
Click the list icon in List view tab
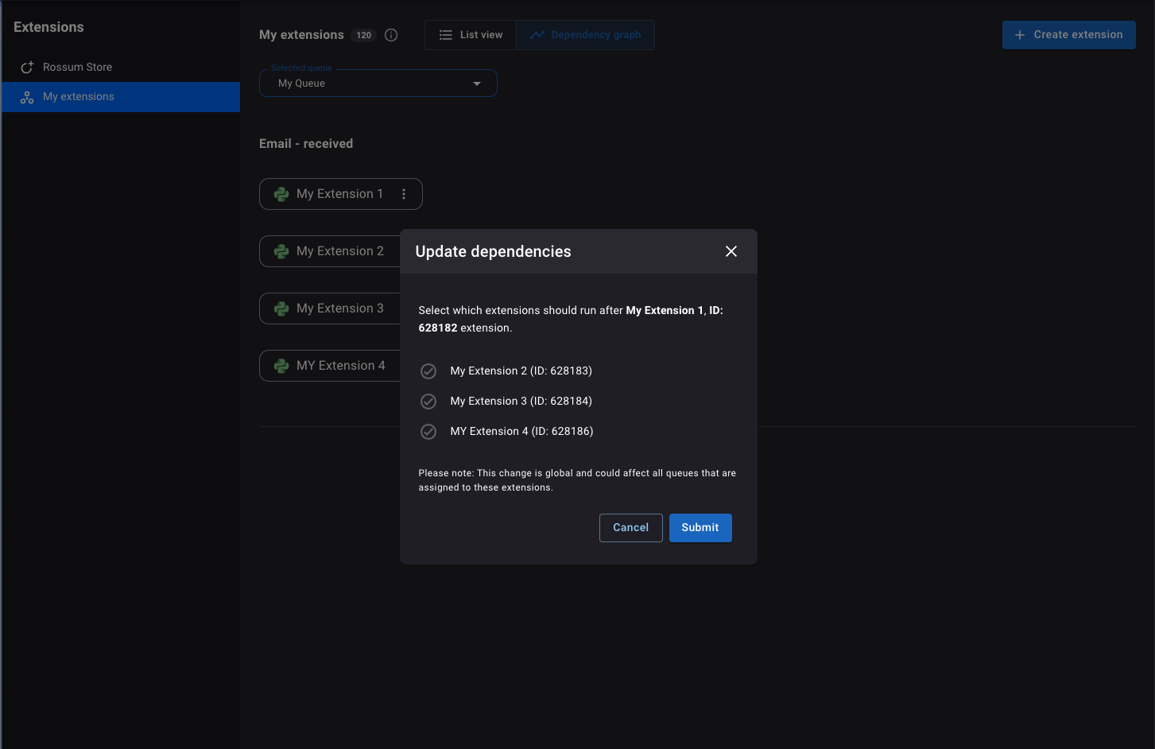(x=446, y=35)
